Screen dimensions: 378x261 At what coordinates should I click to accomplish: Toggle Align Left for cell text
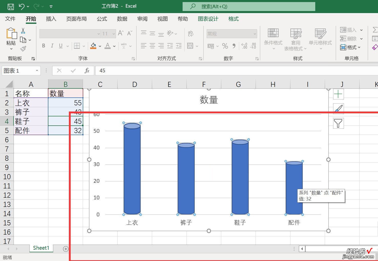pyautogui.click(x=144, y=46)
